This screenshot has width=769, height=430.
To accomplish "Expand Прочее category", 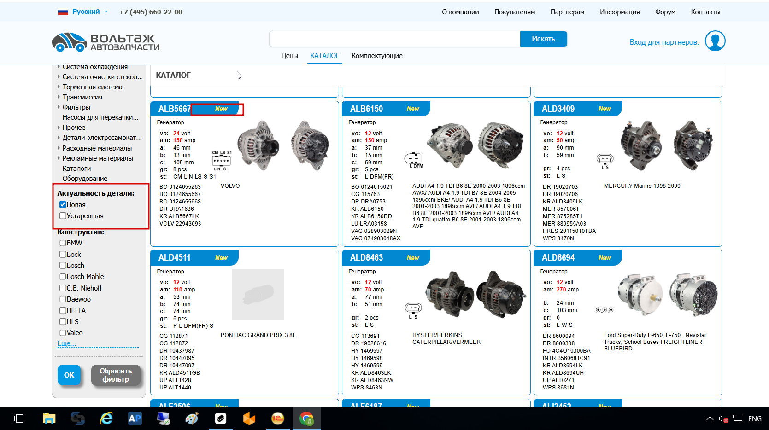I will click(x=59, y=128).
